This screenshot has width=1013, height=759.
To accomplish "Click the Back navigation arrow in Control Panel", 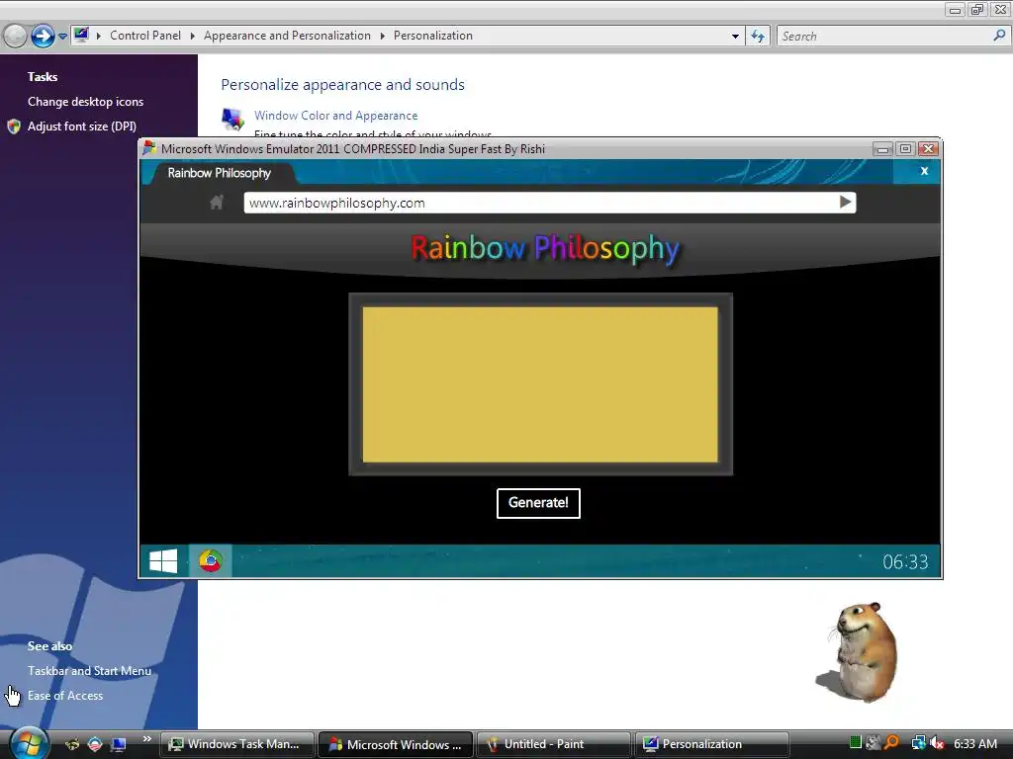I will pos(15,37).
